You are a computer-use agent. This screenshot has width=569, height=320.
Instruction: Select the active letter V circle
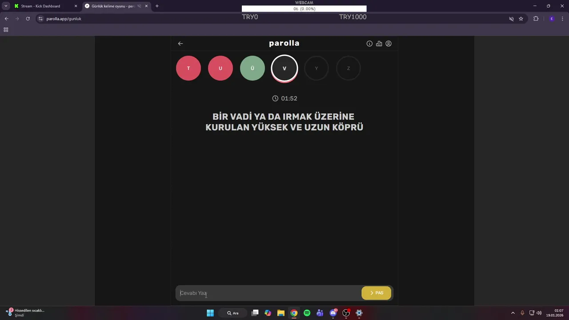pos(284,68)
